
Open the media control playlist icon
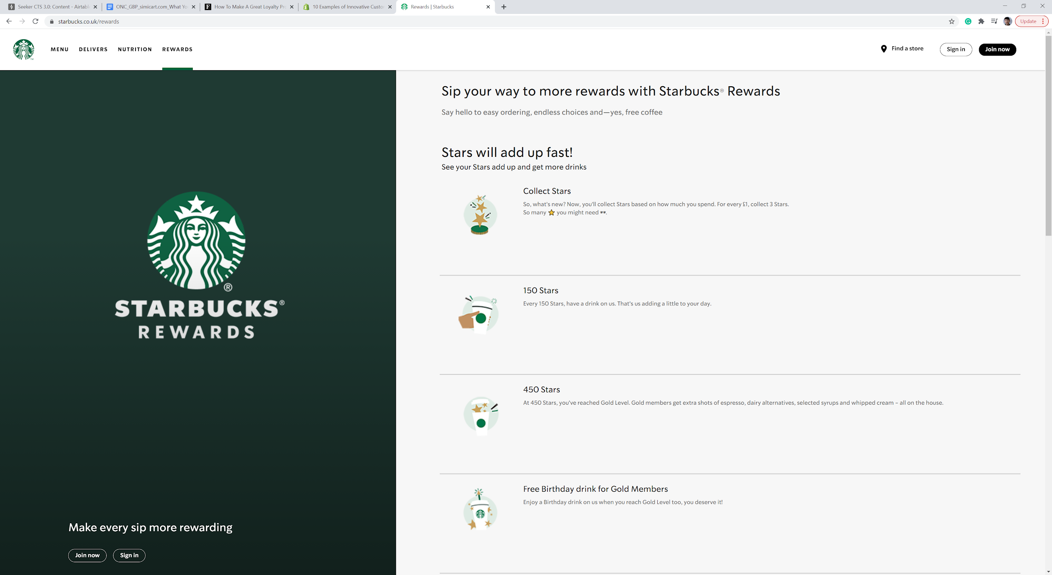[x=994, y=21]
